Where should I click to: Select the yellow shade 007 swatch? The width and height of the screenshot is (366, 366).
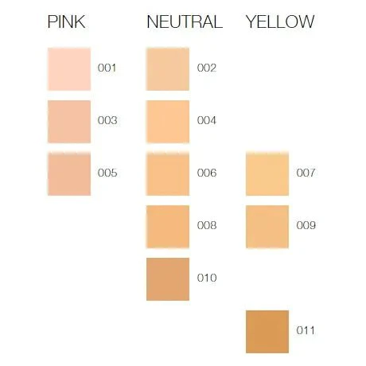[x=267, y=174]
